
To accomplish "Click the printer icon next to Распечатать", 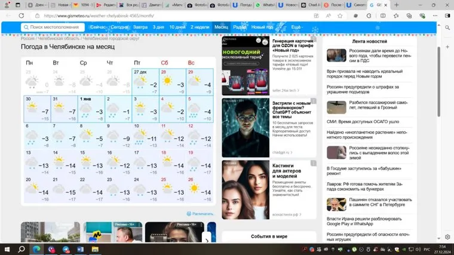I will point(189,213).
